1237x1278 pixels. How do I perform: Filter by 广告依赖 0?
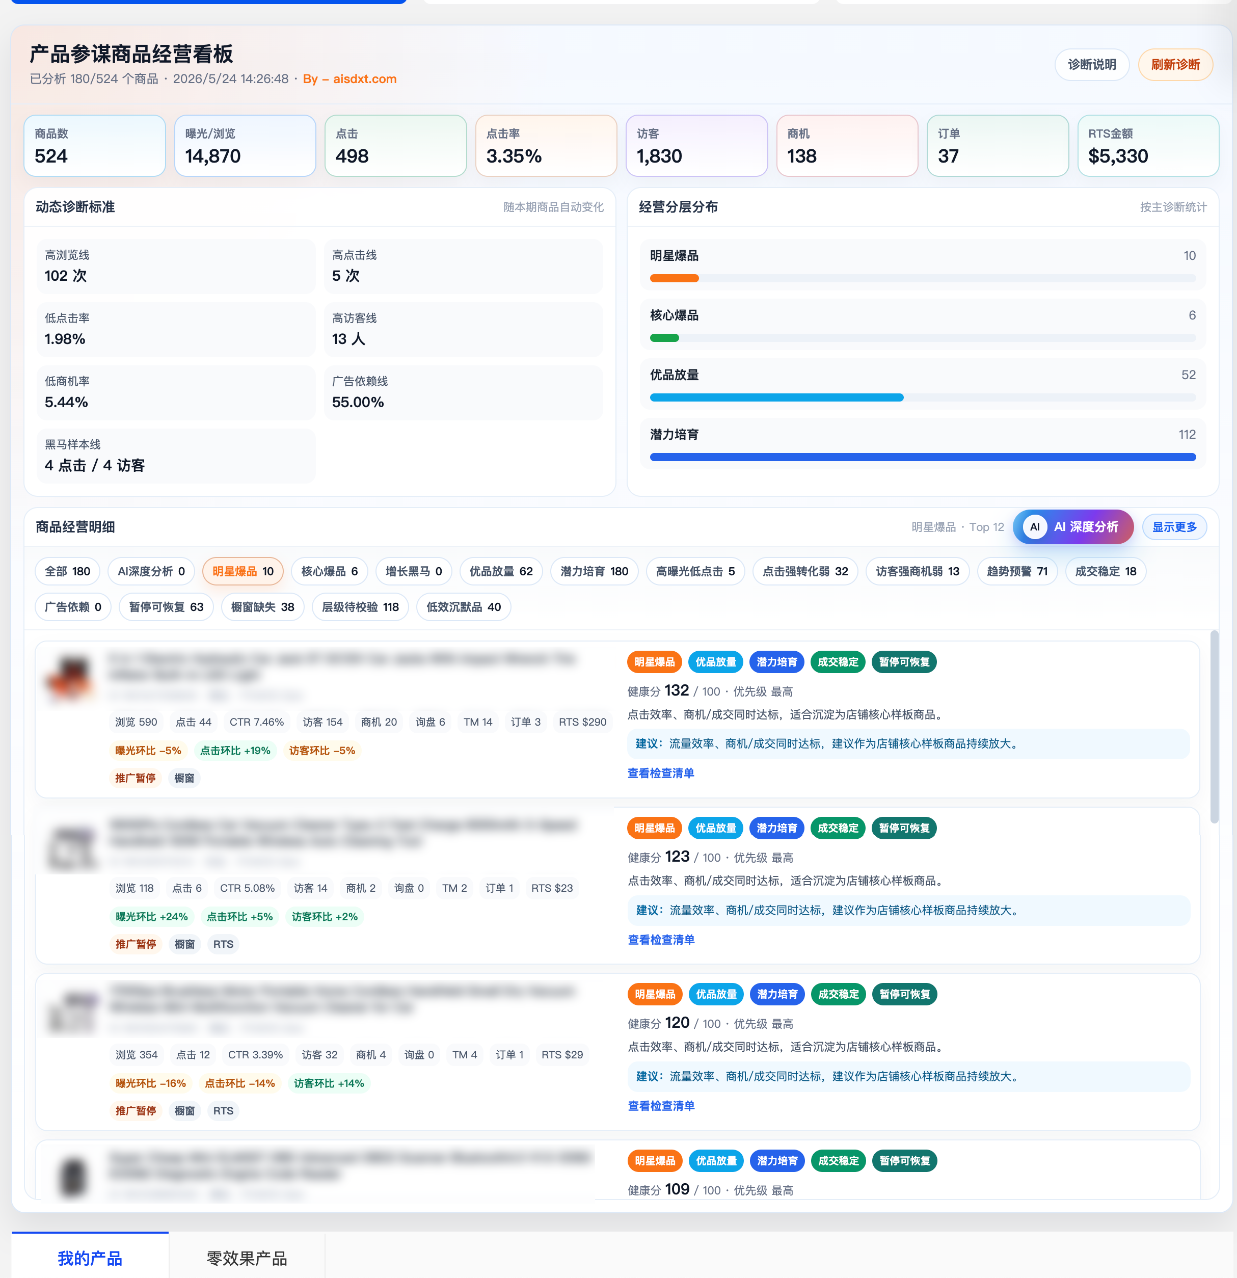tap(73, 607)
